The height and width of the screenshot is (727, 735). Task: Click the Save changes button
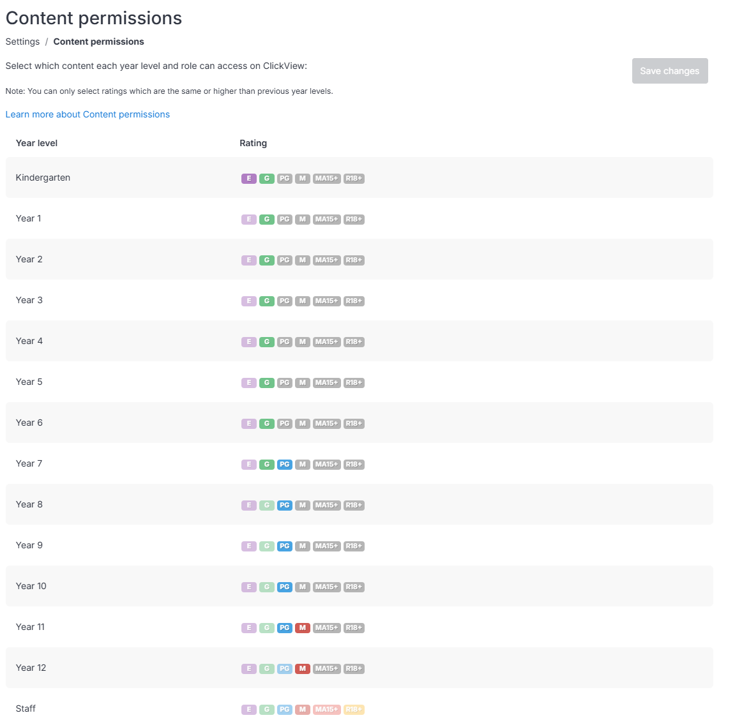point(670,71)
